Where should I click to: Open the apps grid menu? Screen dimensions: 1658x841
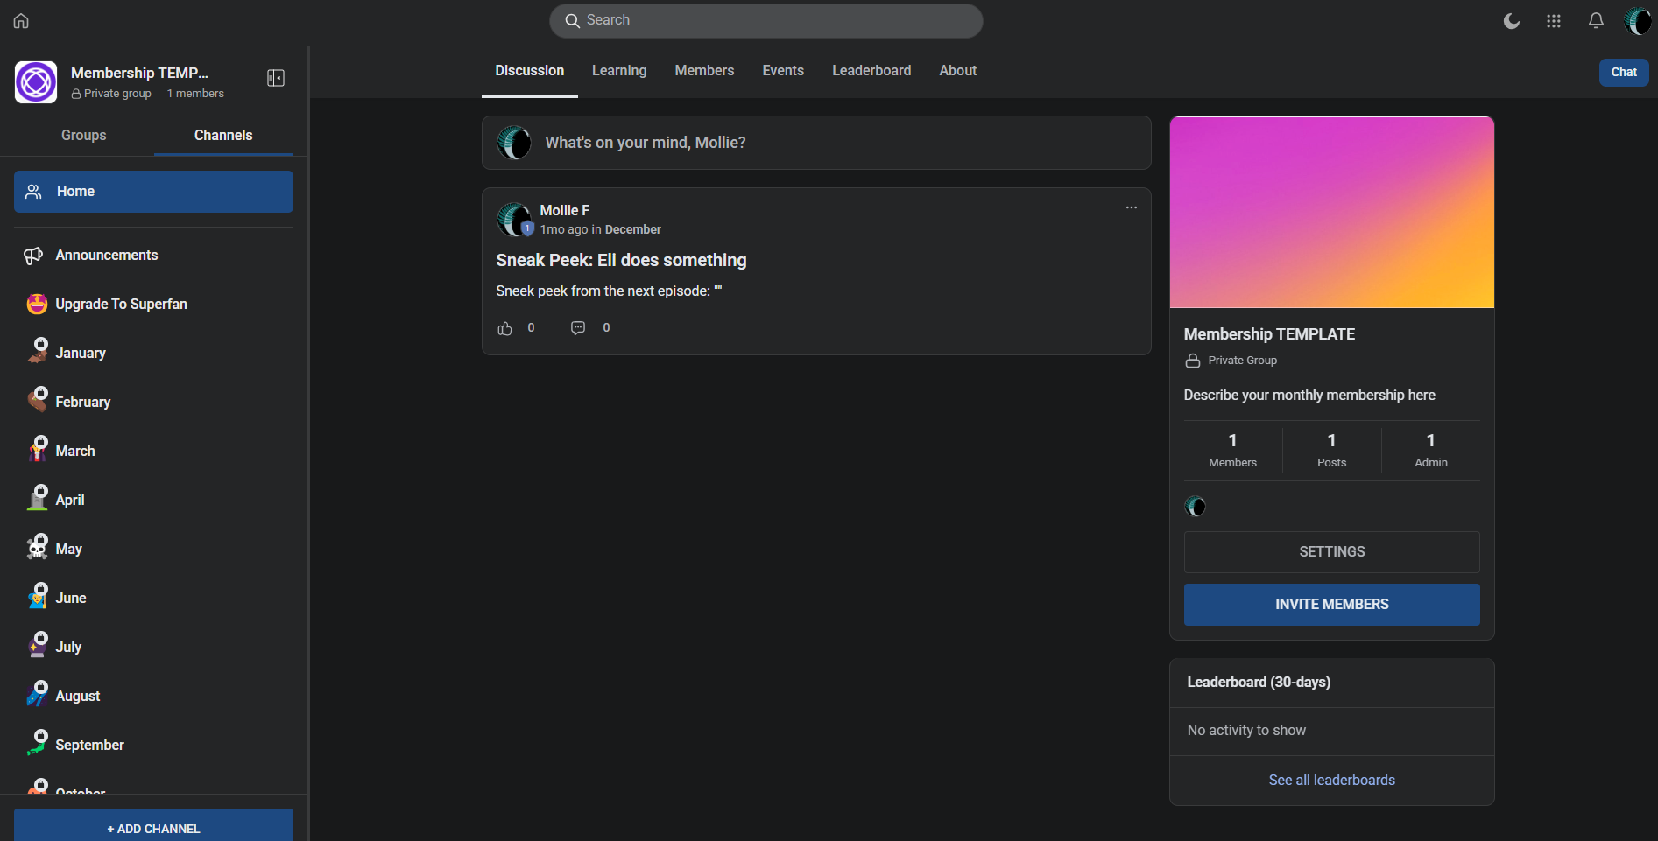coord(1553,21)
